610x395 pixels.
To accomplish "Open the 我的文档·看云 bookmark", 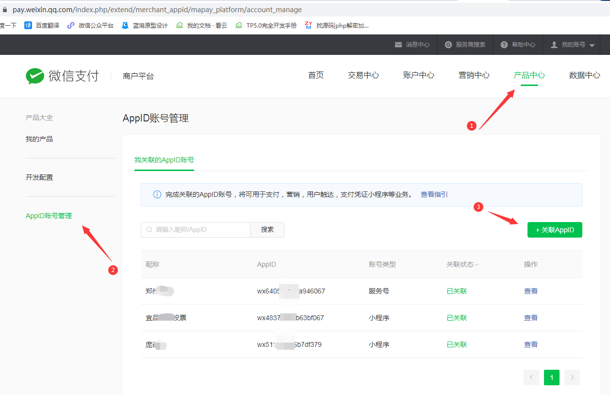I will click(x=201, y=25).
